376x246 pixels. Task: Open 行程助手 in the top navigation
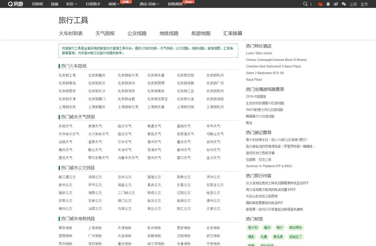tap(93, 4)
